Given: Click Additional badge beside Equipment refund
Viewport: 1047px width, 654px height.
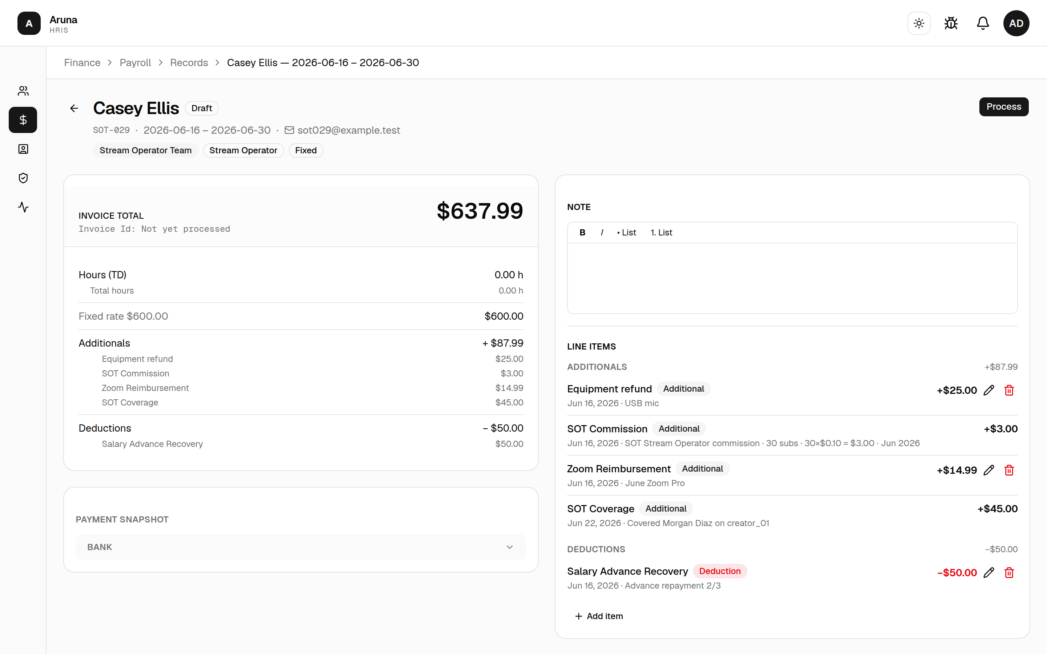Looking at the screenshot, I should point(683,389).
